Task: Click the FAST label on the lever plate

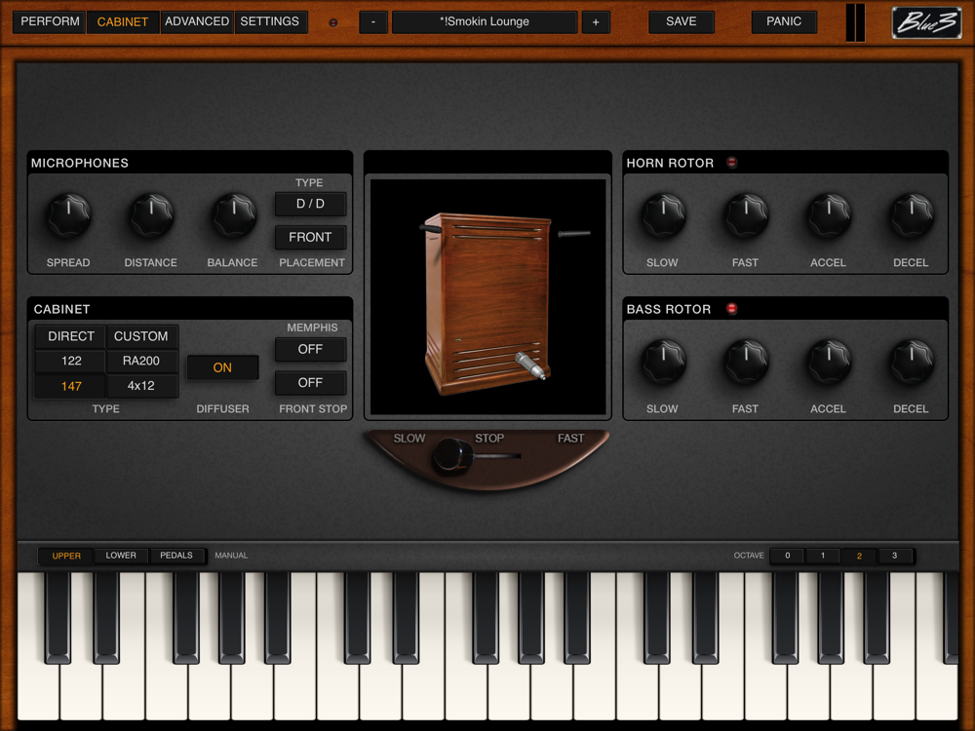Action: point(570,439)
